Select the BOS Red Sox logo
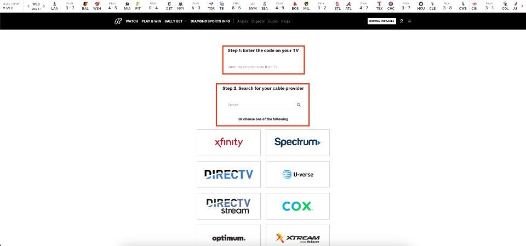The image size is (526, 246). point(295,4)
